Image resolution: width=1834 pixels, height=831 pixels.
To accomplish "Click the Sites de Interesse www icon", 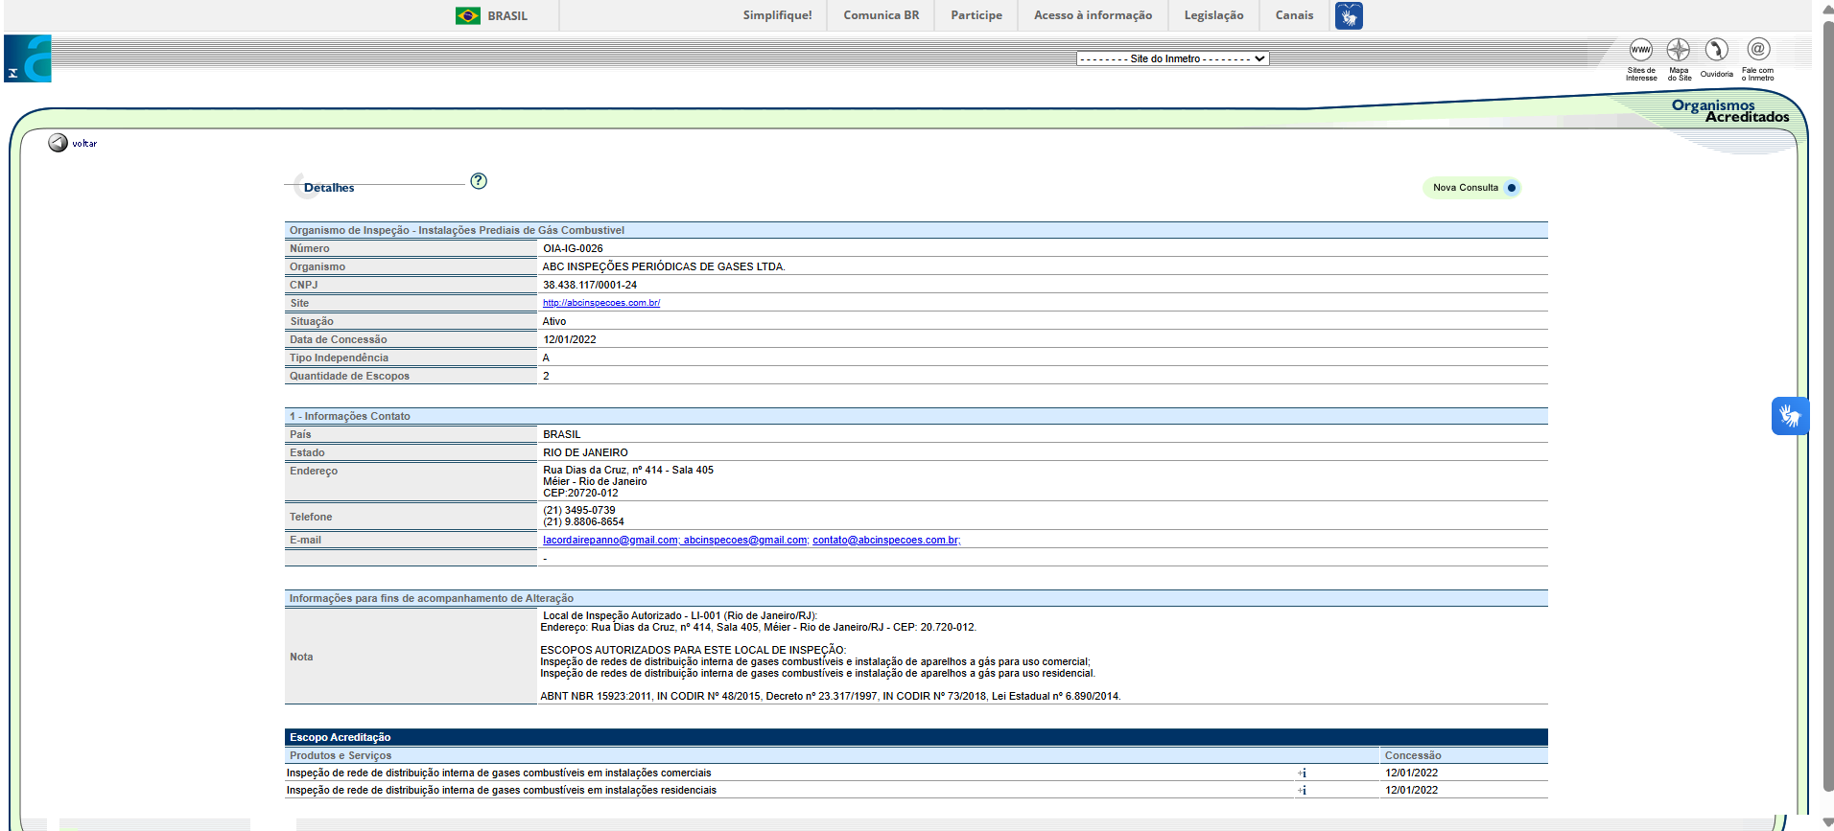I will point(1640,50).
